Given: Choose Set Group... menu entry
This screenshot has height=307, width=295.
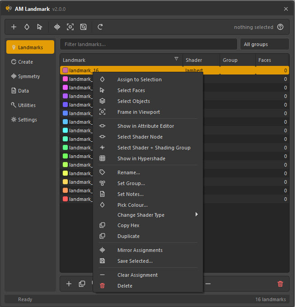Looking at the screenshot, I should point(148,183).
